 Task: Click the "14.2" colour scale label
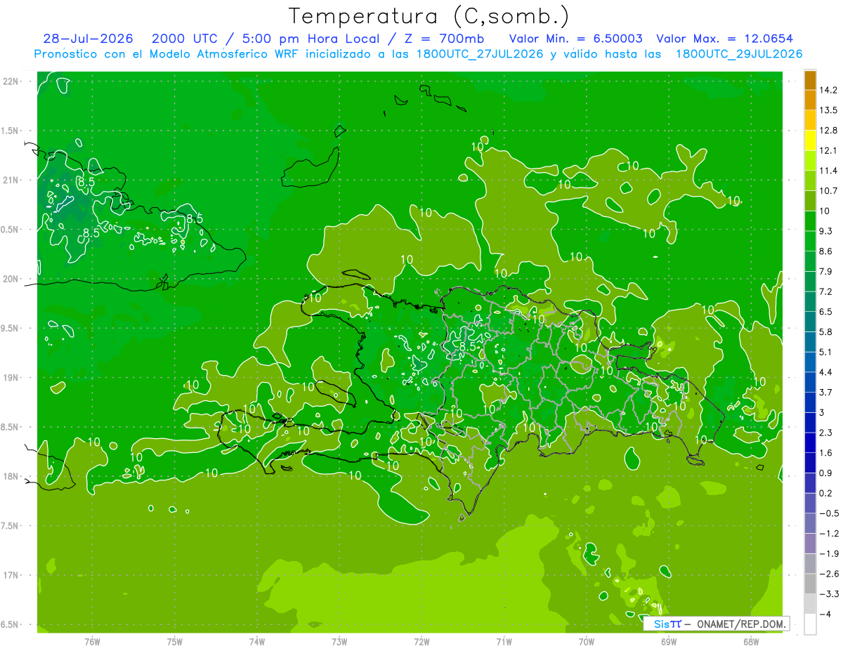click(829, 90)
